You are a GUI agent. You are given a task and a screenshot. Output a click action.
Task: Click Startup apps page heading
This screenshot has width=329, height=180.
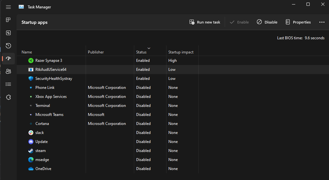pos(34,22)
